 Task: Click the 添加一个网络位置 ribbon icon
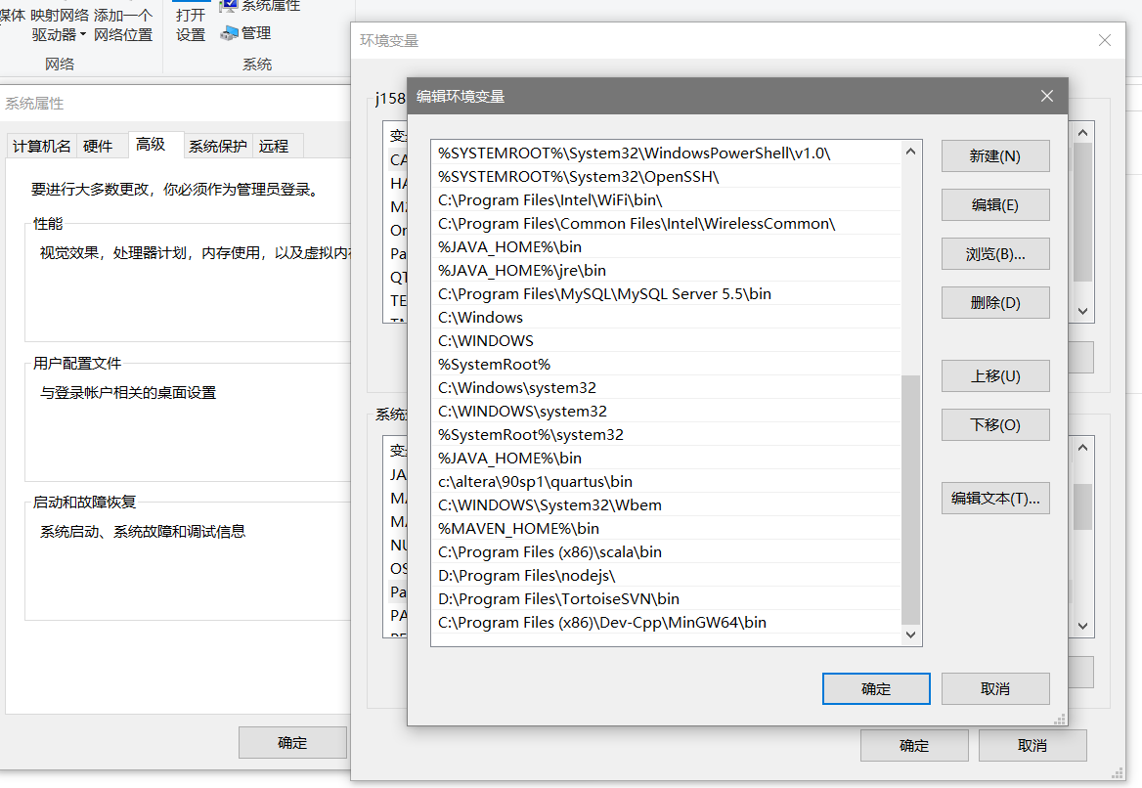click(x=123, y=23)
